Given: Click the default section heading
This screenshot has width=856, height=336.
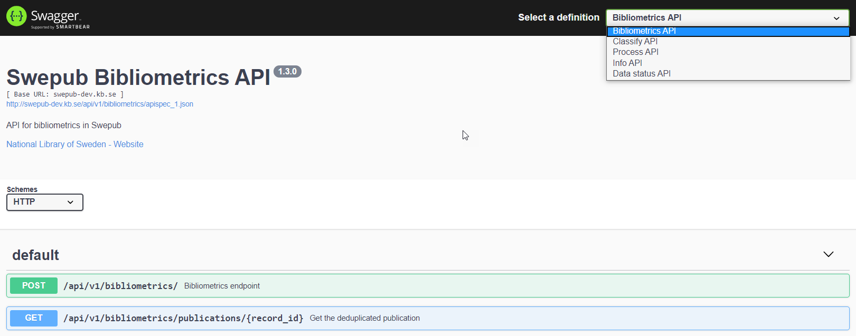Looking at the screenshot, I should (x=35, y=255).
